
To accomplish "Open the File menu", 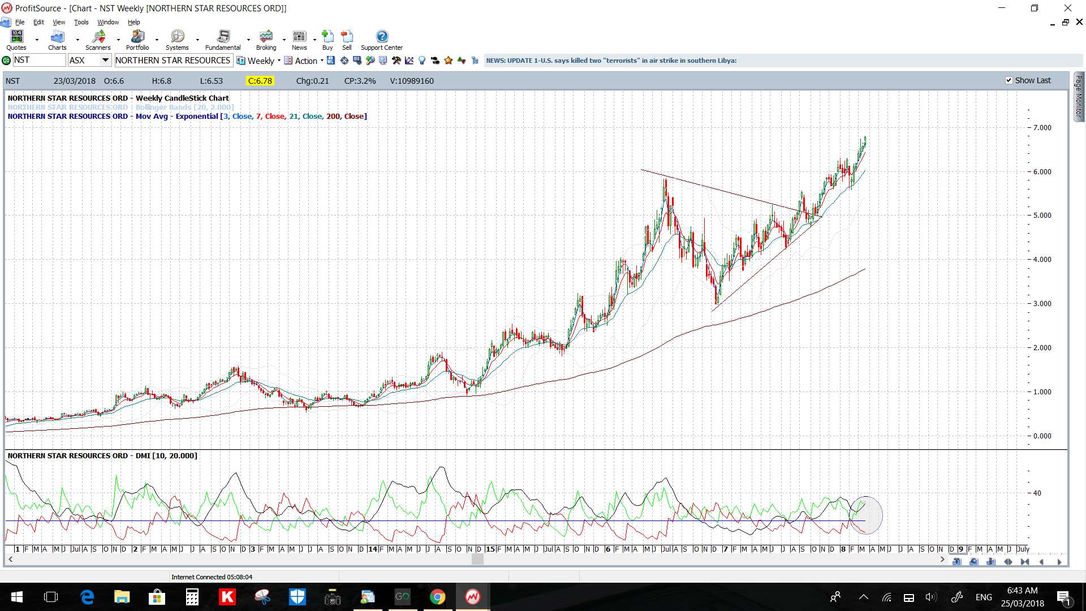I will pos(20,22).
